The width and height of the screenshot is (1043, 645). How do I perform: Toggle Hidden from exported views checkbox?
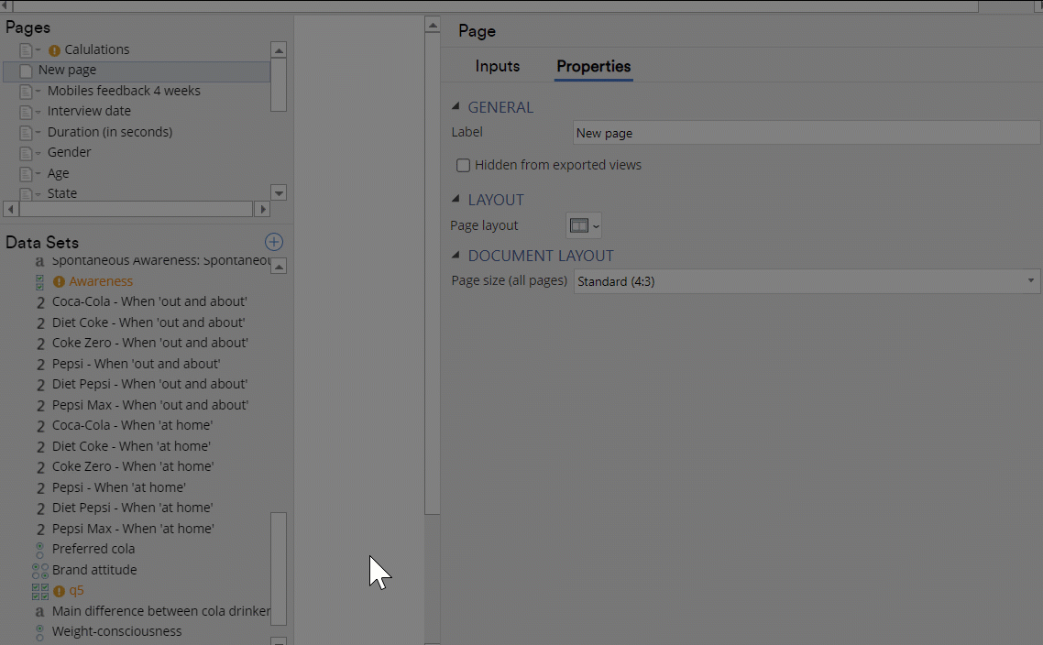[463, 166]
